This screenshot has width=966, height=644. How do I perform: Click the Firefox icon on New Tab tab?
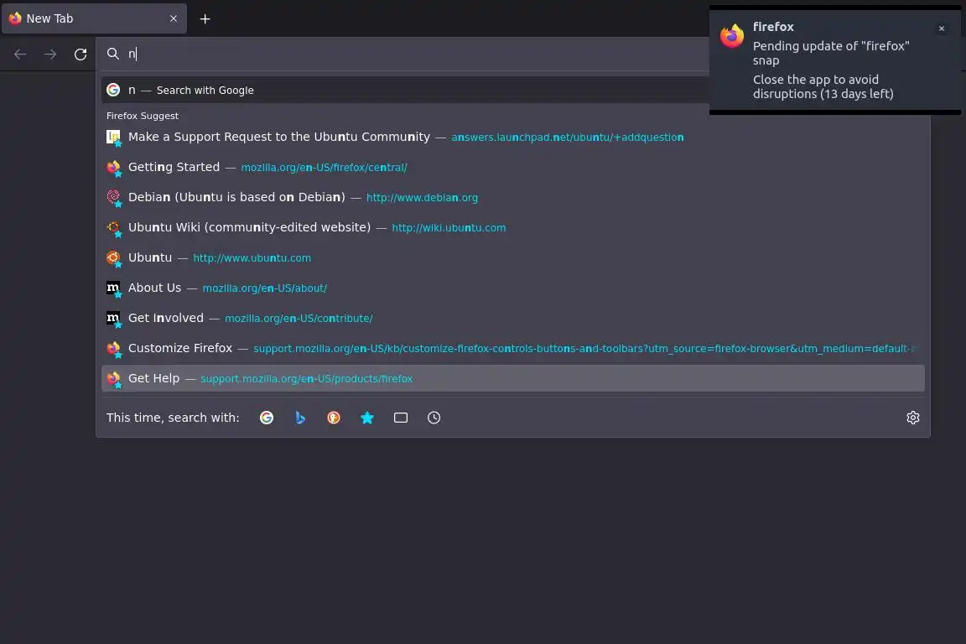[15, 18]
